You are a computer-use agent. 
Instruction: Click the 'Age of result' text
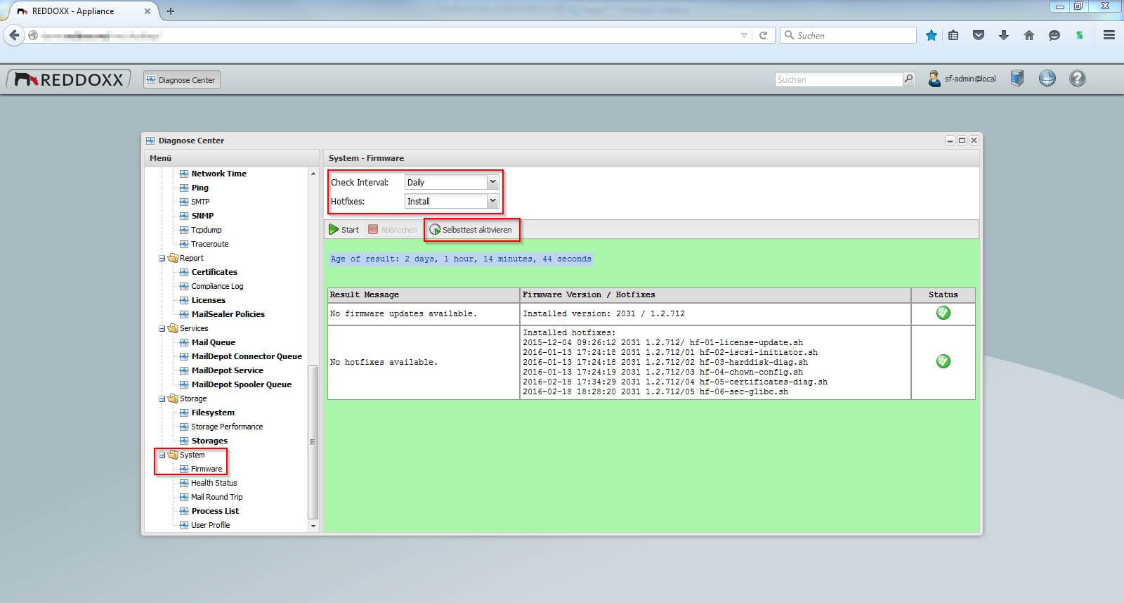click(x=461, y=259)
